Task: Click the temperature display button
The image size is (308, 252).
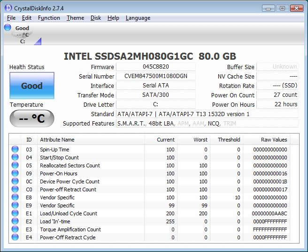Action: [32, 118]
